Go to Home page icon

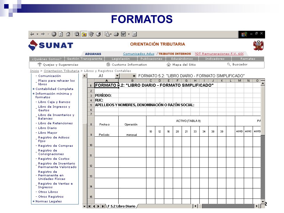pos(68,34)
